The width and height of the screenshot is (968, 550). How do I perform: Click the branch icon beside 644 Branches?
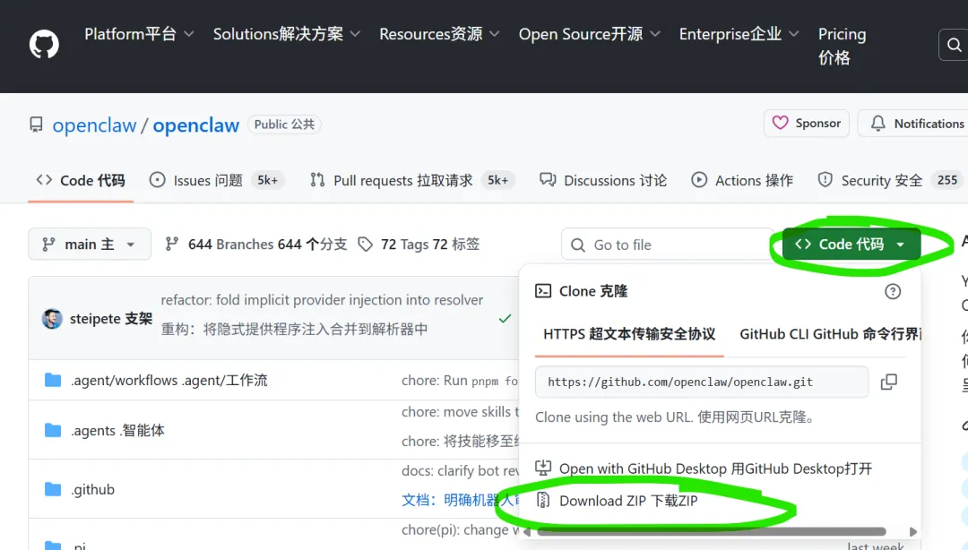(x=172, y=245)
